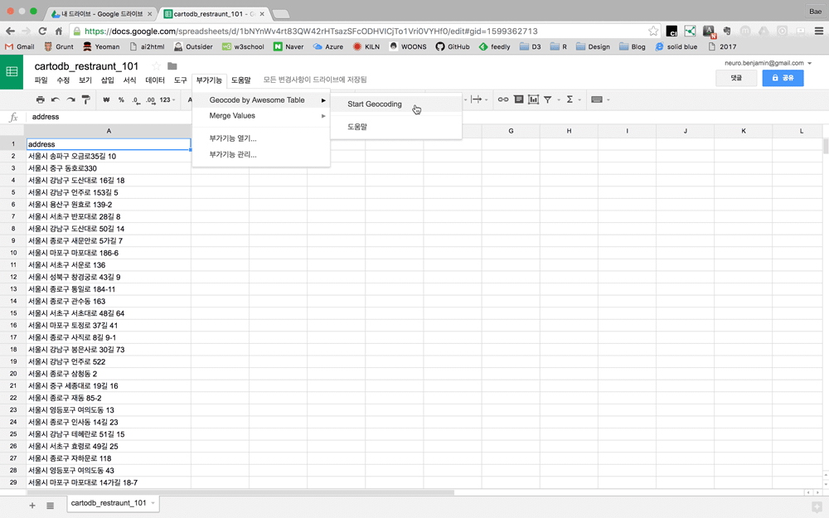Open the cartodb_restraunt_101 sheet tab dropdown
829x518 pixels.
pyautogui.click(x=153, y=503)
